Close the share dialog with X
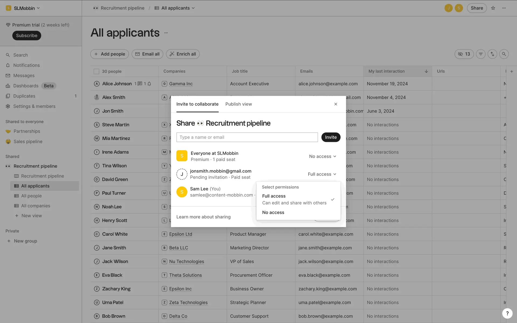Viewport: 517px width, 323px height. click(336, 104)
